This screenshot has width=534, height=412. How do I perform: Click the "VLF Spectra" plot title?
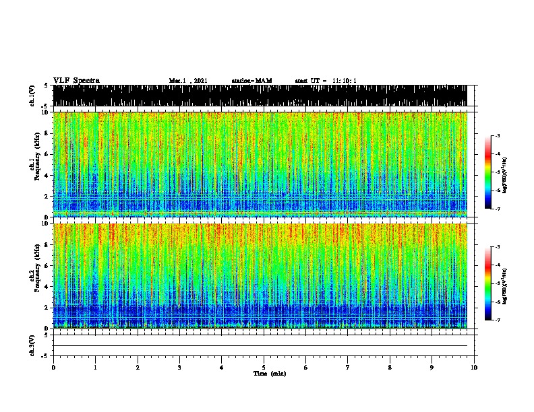[x=76, y=81]
